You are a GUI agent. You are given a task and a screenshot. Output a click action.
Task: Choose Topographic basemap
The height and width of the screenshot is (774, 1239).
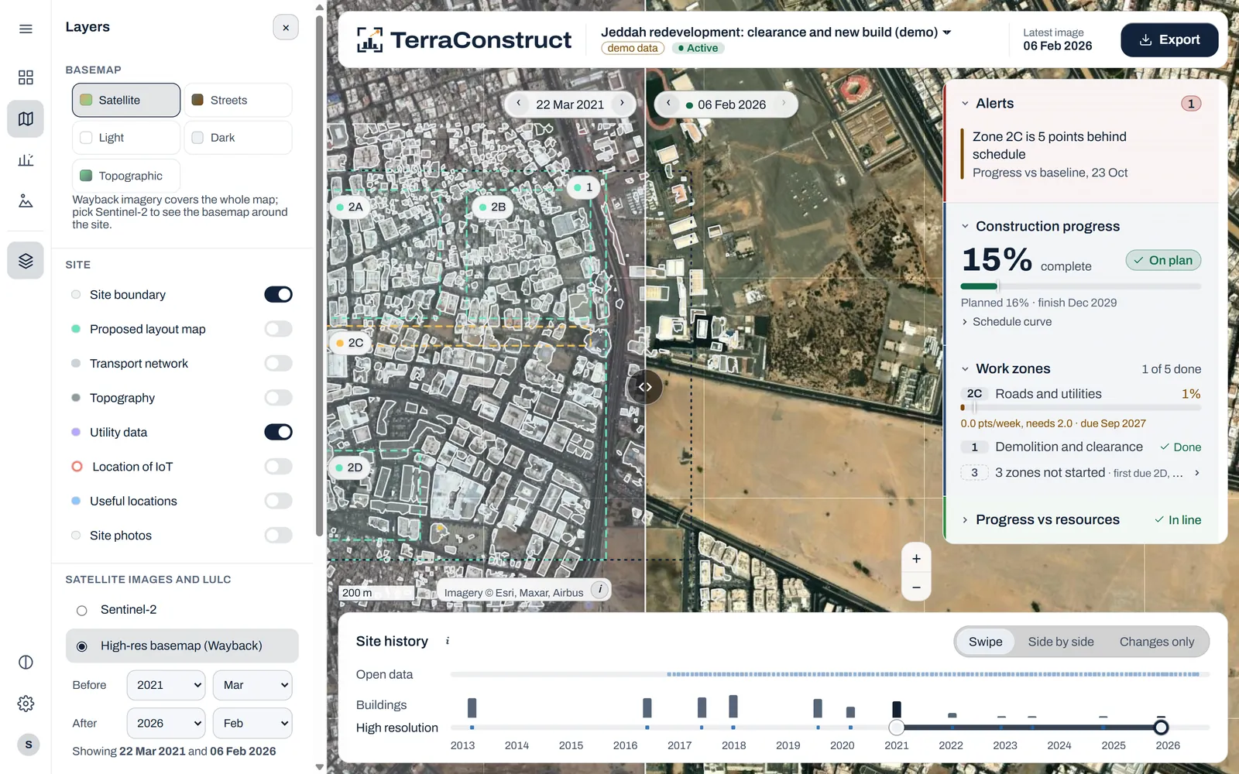[126, 176]
